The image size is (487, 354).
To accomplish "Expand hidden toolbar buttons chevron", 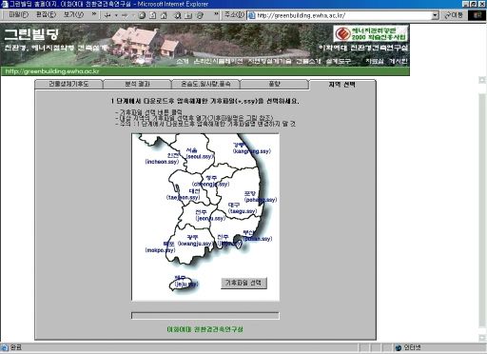I will (x=216, y=14).
